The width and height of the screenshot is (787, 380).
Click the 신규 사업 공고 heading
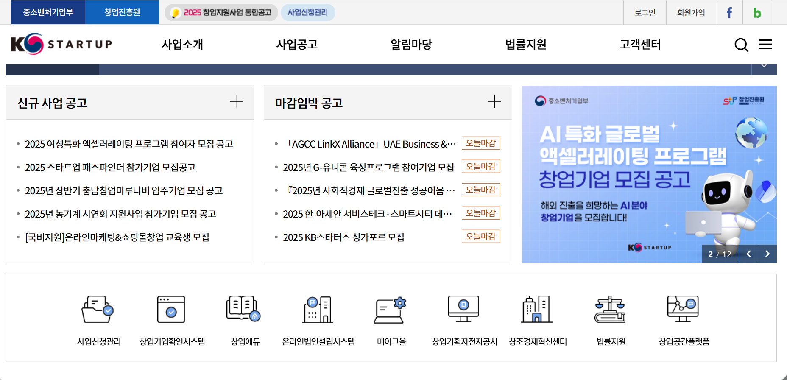[x=52, y=103]
